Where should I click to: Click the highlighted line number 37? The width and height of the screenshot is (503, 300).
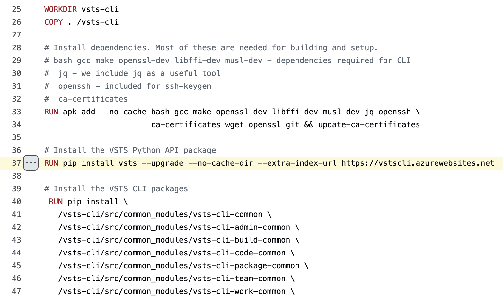[16, 163]
